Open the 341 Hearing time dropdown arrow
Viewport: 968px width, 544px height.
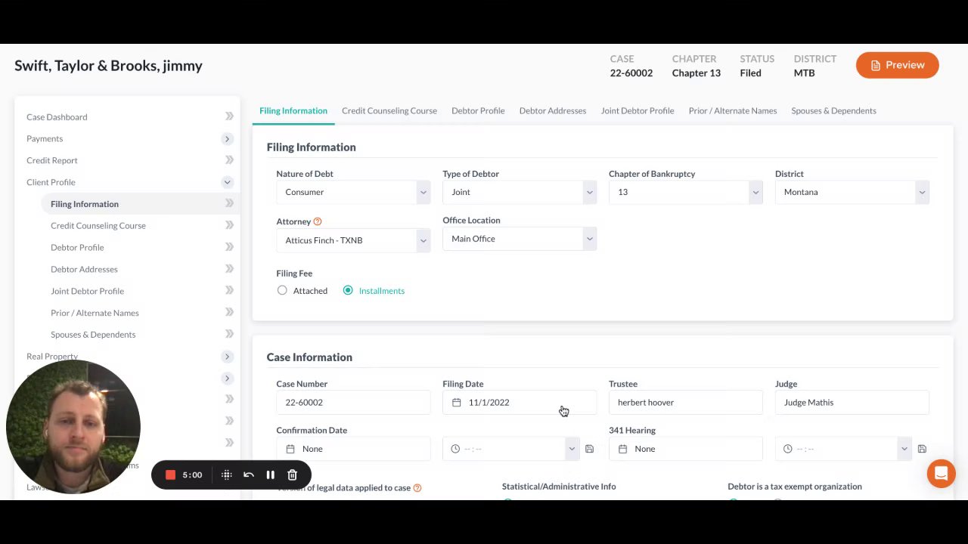(904, 449)
